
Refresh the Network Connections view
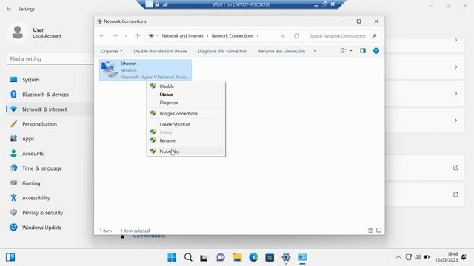click(x=296, y=36)
